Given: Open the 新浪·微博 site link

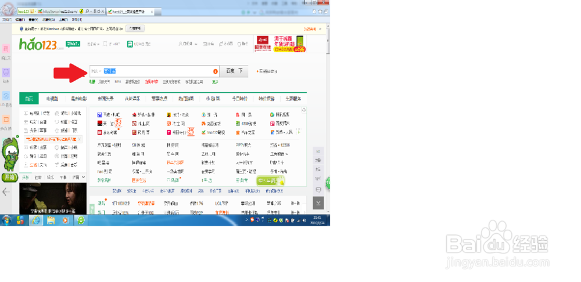Looking at the screenshot, I should pyautogui.click(x=144, y=115).
